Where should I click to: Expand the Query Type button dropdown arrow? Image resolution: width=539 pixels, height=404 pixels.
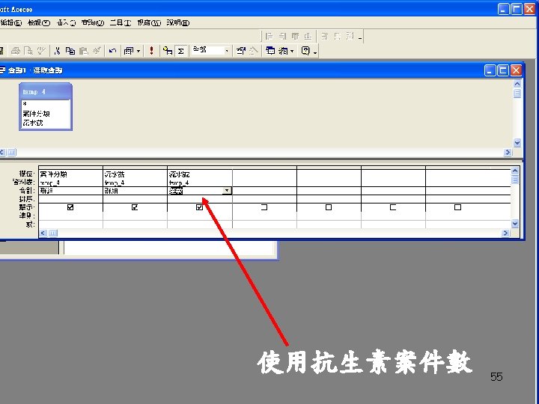click(x=138, y=51)
